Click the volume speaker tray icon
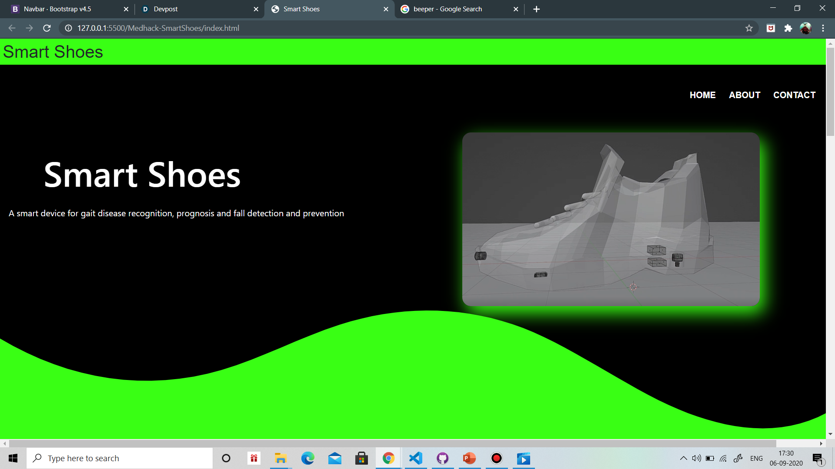This screenshot has width=835, height=469. [x=696, y=458]
